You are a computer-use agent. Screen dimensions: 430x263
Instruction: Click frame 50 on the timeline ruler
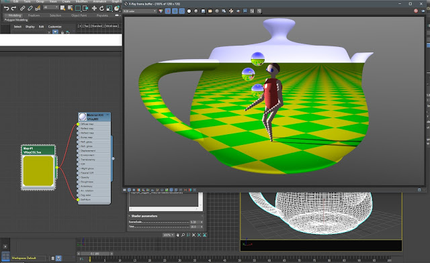pyautogui.click(x=240, y=260)
